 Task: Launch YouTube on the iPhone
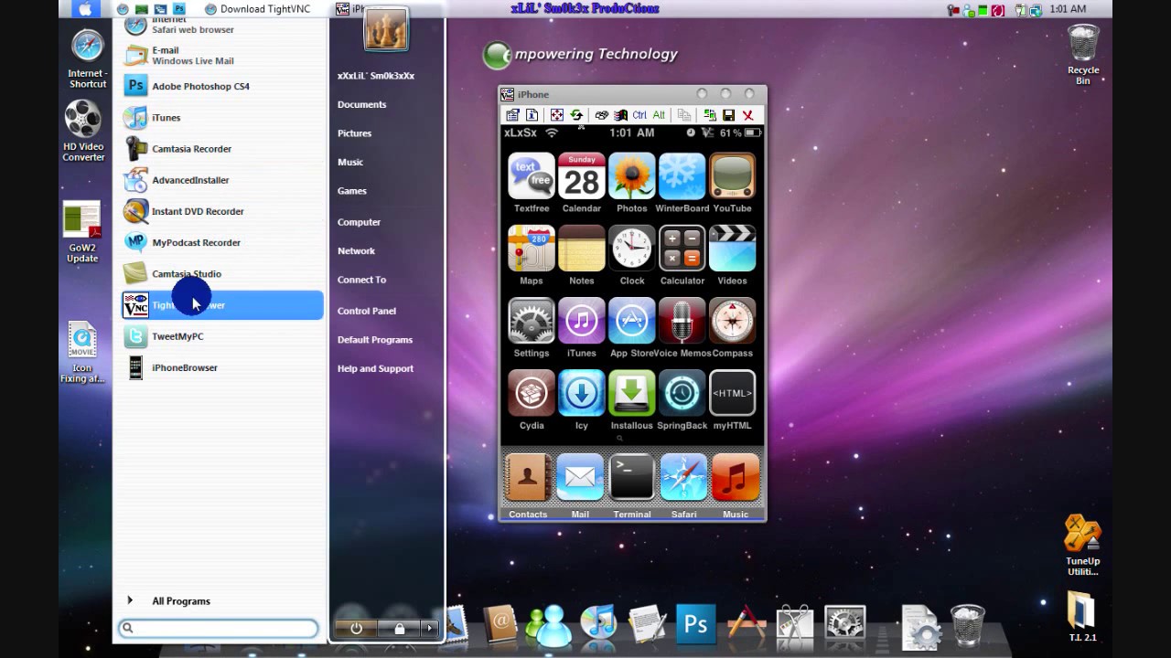(x=733, y=175)
